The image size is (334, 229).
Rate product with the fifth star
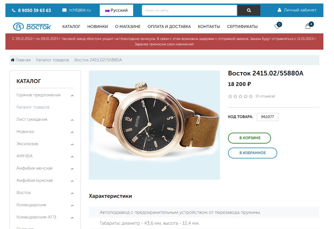251,96
